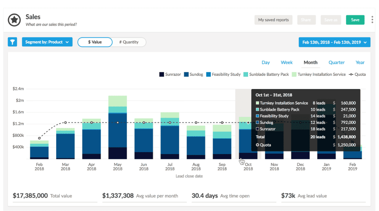Expand the Segment by: Product dropdown
This screenshot has height=211, width=379.
[x=47, y=42]
